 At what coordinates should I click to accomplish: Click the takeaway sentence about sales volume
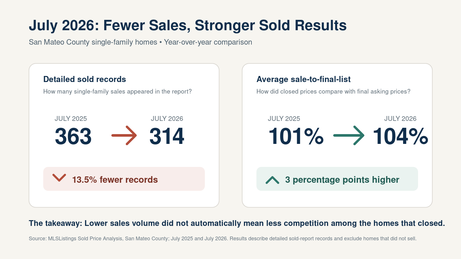(x=237, y=223)
